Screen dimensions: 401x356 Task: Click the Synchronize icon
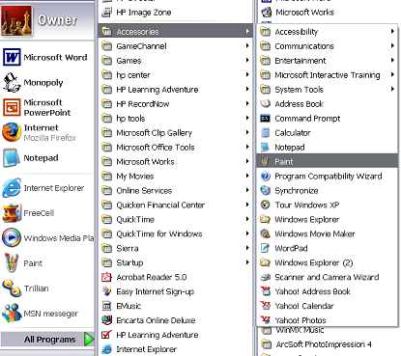click(265, 190)
